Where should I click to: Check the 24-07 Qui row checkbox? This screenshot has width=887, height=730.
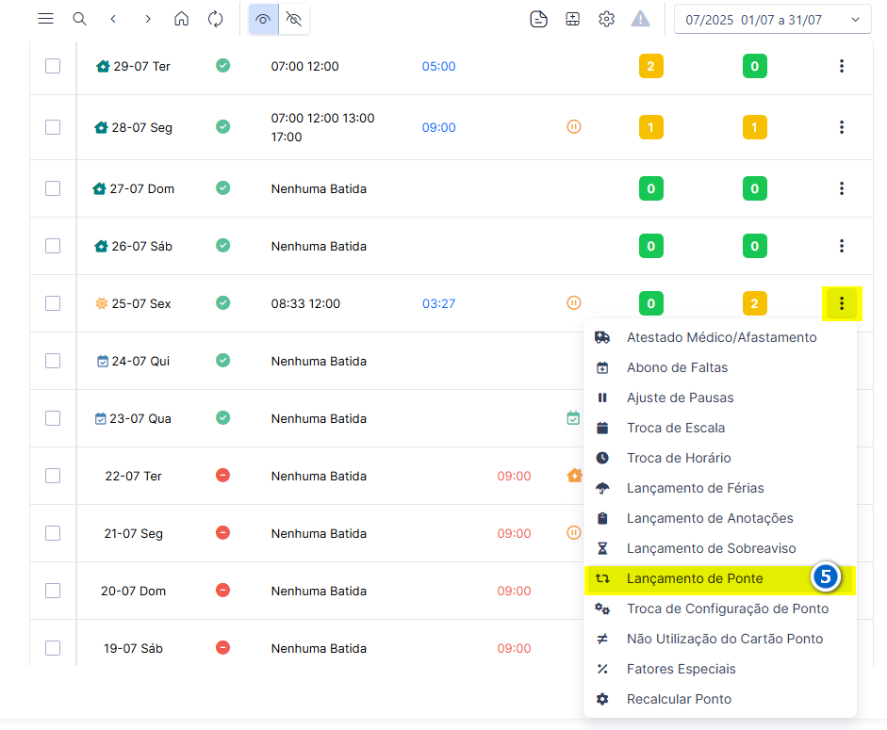pyautogui.click(x=53, y=361)
